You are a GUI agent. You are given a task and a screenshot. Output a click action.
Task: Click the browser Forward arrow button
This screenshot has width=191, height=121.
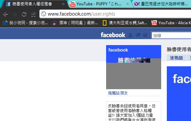tap(15, 14)
